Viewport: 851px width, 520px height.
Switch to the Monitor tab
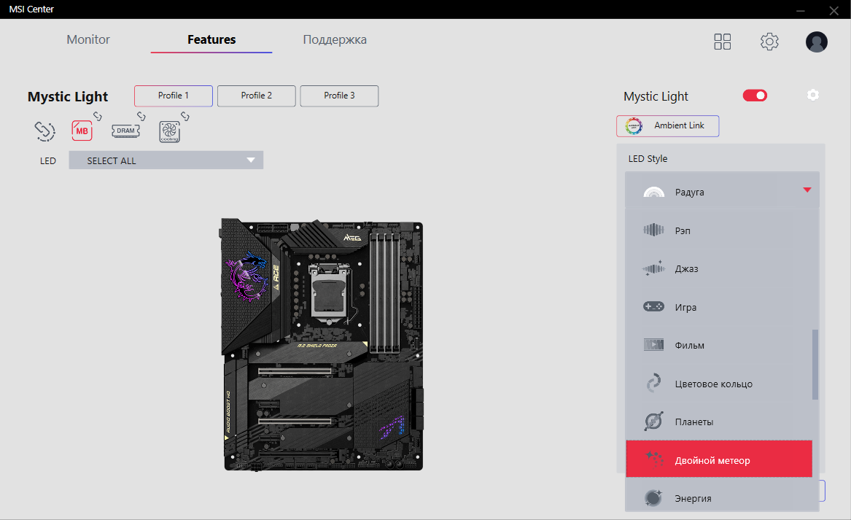88,39
